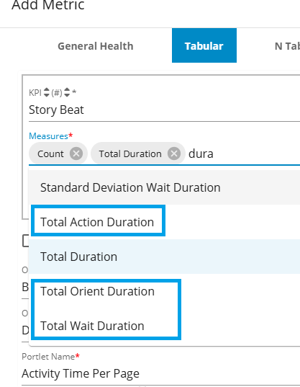Open the N Tabular tab
This screenshot has height=387, width=300.
[287, 46]
